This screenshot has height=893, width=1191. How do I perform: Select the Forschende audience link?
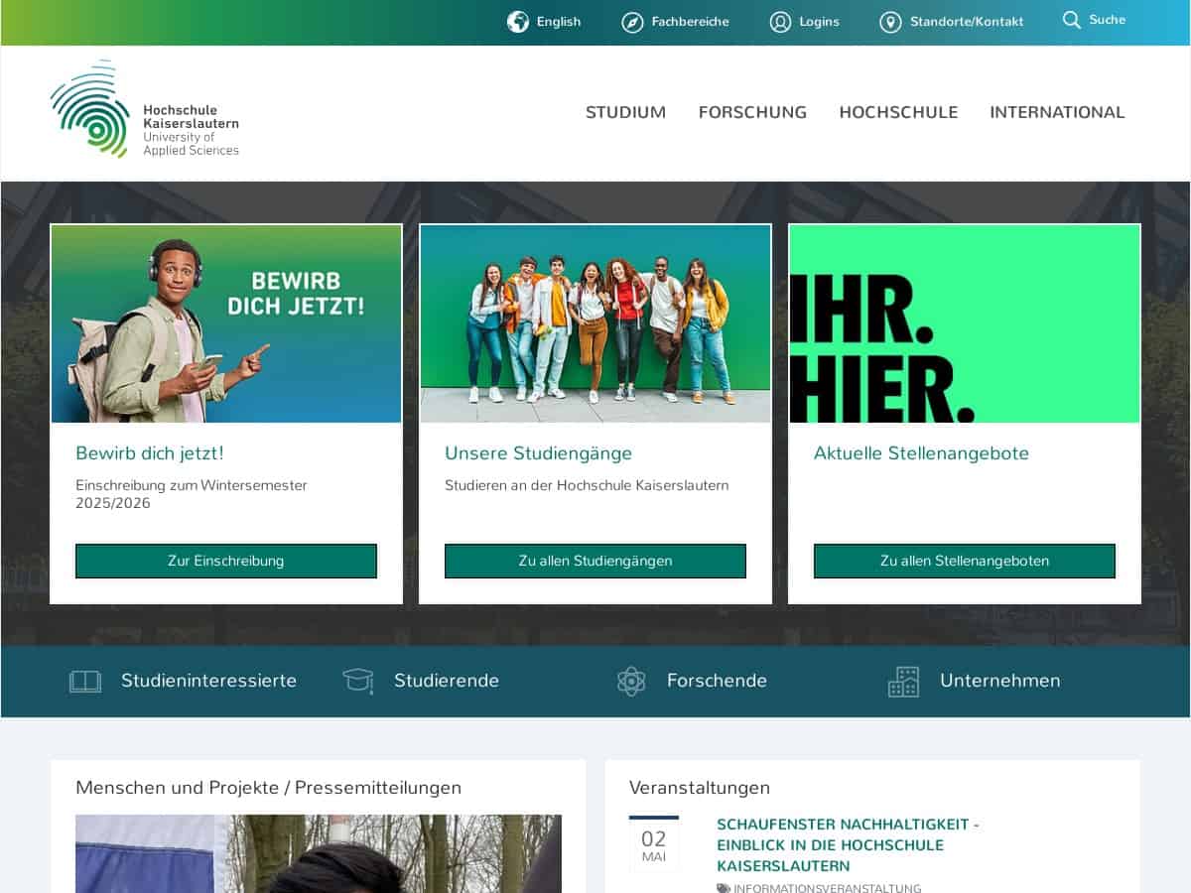point(717,681)
